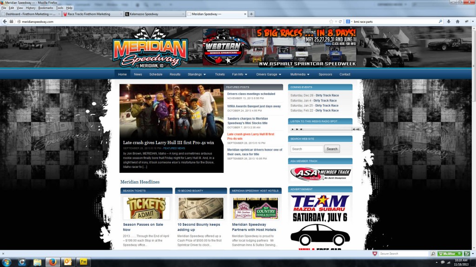476x267 pixels.
Task: Open the Tickets nav link
Action: pos(220,75)
